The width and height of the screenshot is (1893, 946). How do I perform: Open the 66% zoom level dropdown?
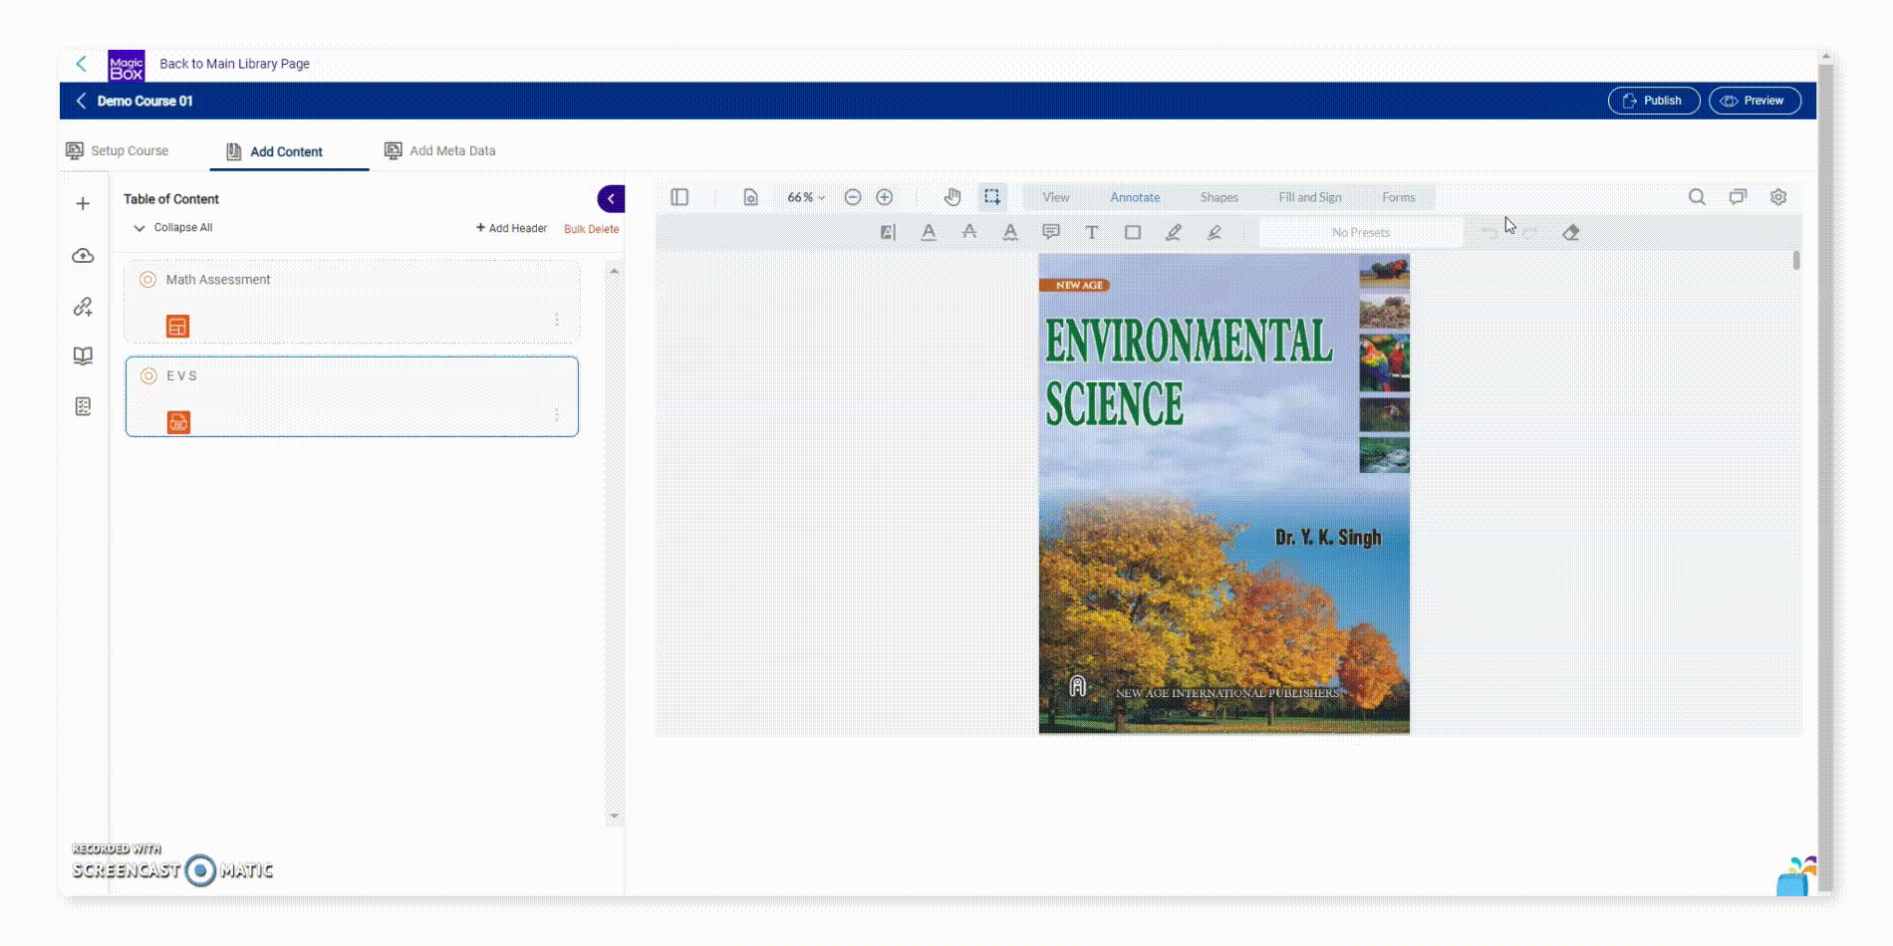[805, 197]
